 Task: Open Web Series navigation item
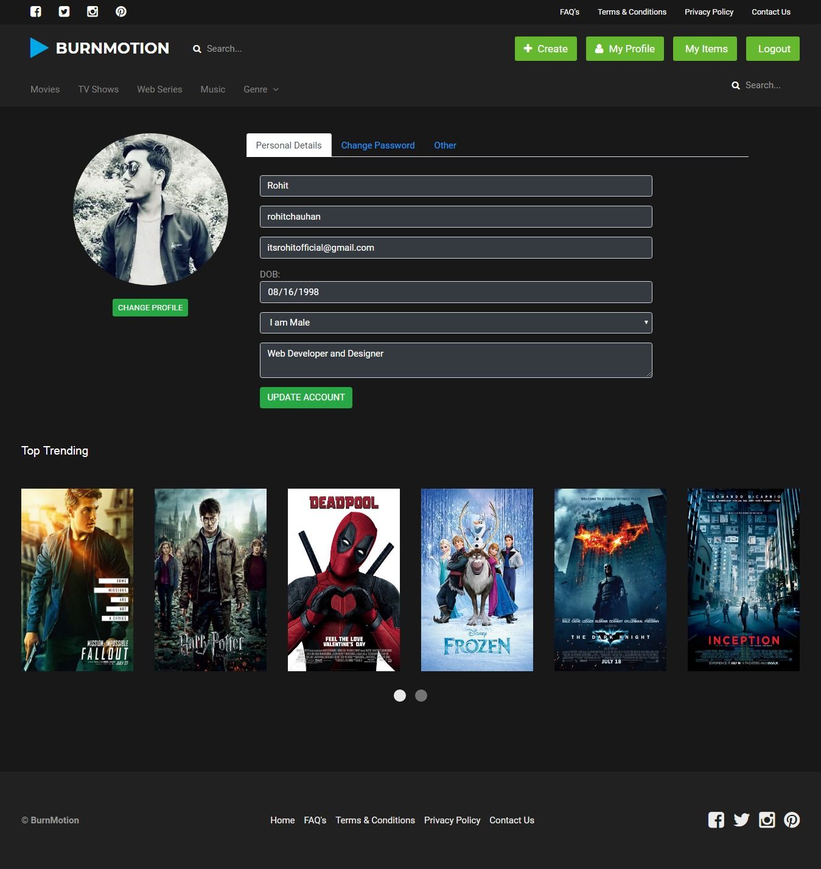pos(159,89)
